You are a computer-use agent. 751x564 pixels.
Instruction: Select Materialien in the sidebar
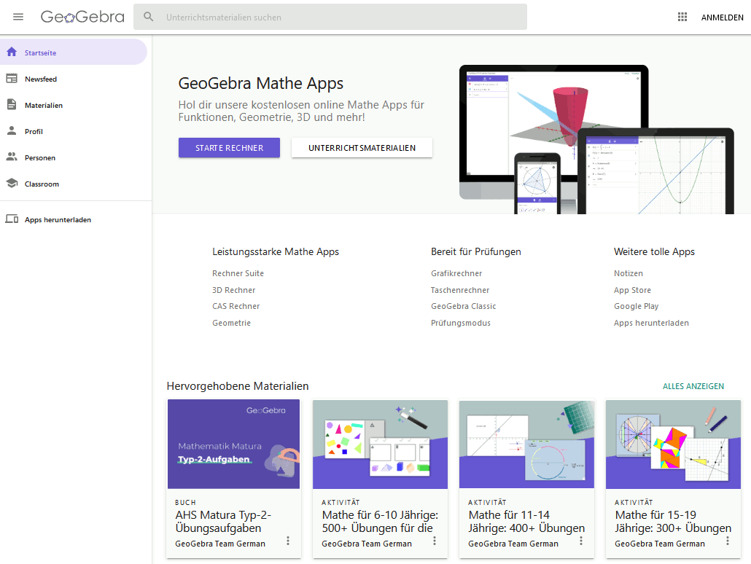point(44,106)
